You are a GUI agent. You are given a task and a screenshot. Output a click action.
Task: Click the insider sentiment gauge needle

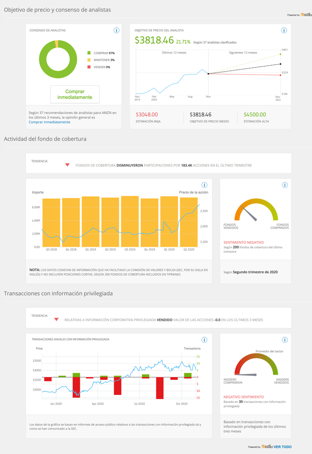tap(246, 375)
